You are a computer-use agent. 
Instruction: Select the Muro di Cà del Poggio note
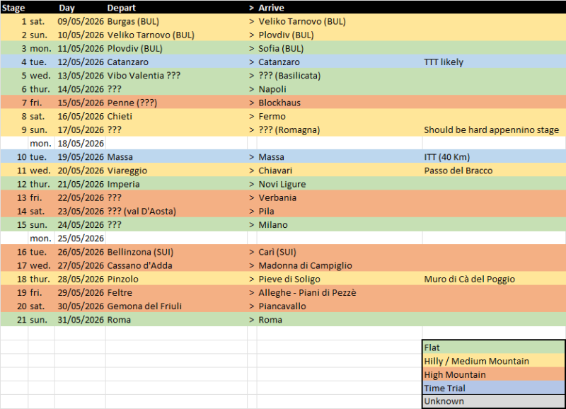[x=469, y=279]
